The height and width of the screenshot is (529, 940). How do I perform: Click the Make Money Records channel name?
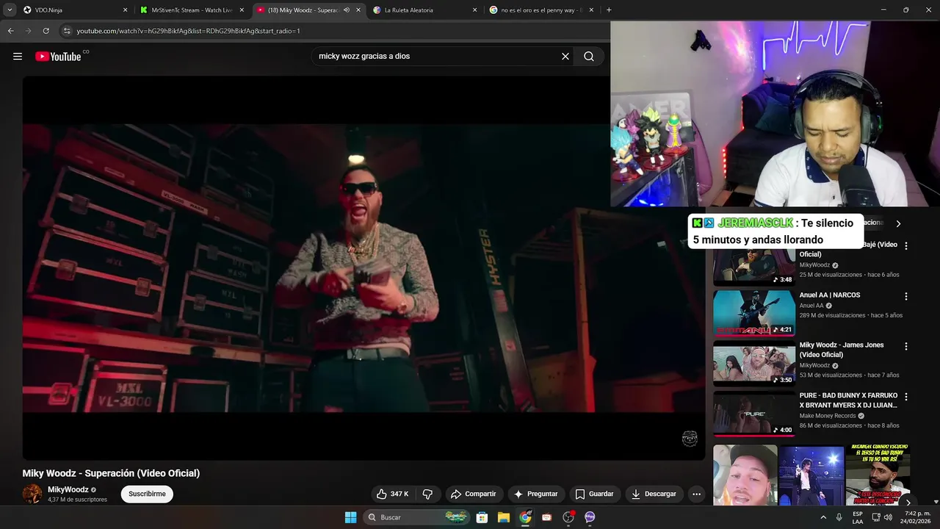828,416
